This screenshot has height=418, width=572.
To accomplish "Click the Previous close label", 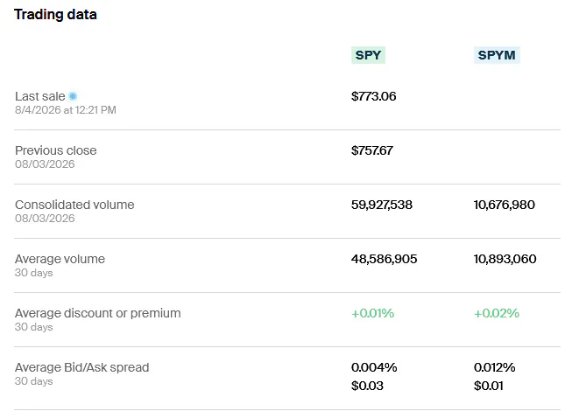I will pos(56,150).
